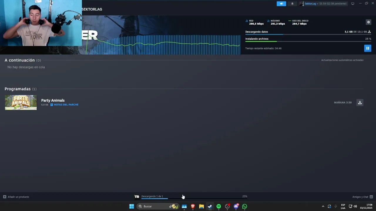
Task: Click Tiempo restante estimado: 04:46 text
Action: click(x=263, y=48)
